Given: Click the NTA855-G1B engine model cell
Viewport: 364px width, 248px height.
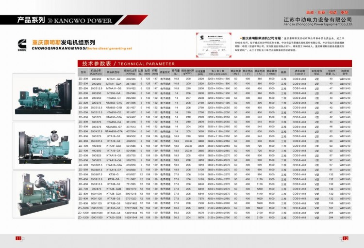Looking at the screenshot, I should point(114,108).
